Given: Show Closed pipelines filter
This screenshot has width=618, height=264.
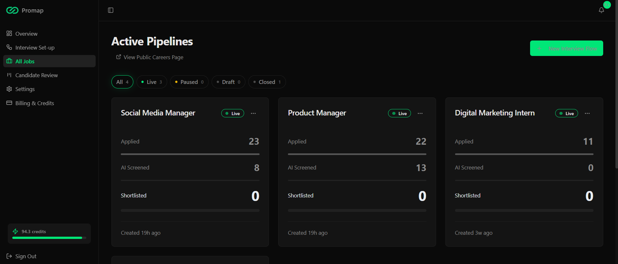Looking at the screenshot, I should [267, 82].
